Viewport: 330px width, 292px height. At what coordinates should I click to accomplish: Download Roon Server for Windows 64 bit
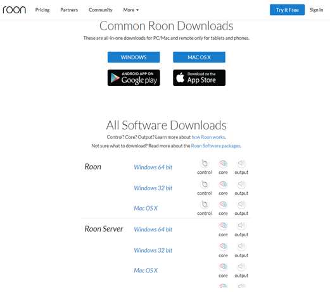[153, 229]
